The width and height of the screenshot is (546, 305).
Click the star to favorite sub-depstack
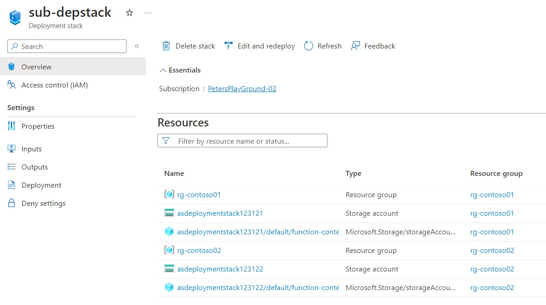pyautogui.click(x=130, y=13)
